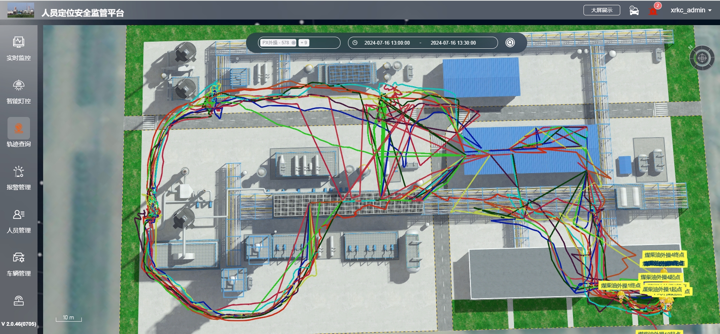
Task: Expand the +9 additional selected people tag
Action: pyautogui.click(x=304, y=43)
